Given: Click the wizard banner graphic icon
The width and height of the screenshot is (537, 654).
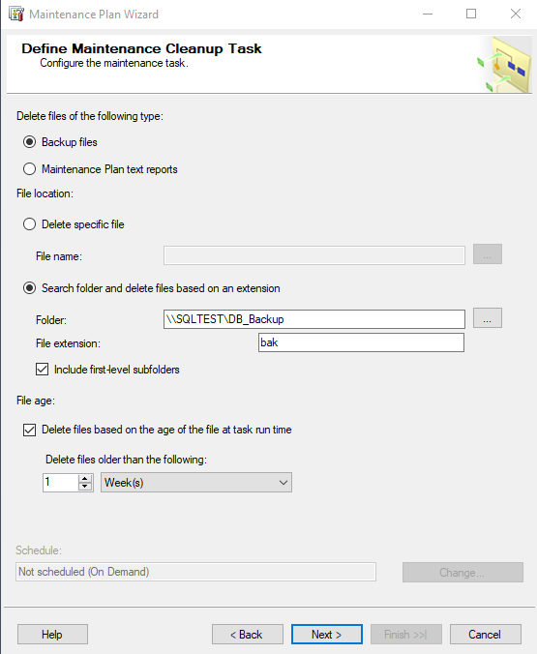Looking at the screenshot, I should pos(504,65).
